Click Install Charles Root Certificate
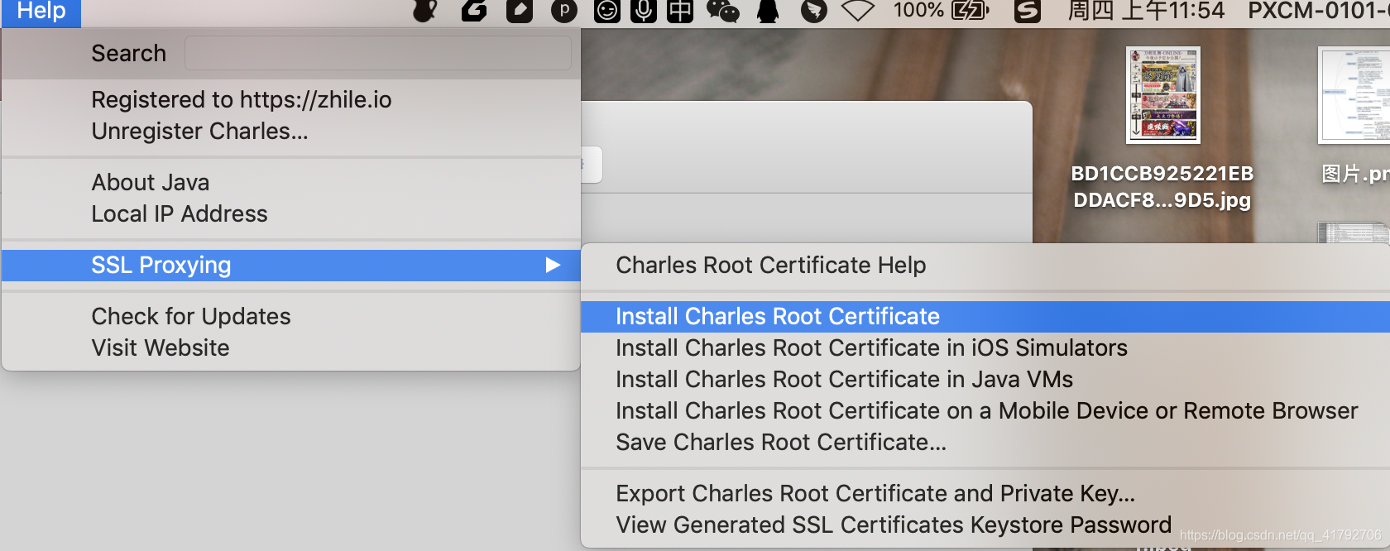Image resolution: width=1390 pixels, height=551 pixels. pyautogui.click(x=985, y=316)
